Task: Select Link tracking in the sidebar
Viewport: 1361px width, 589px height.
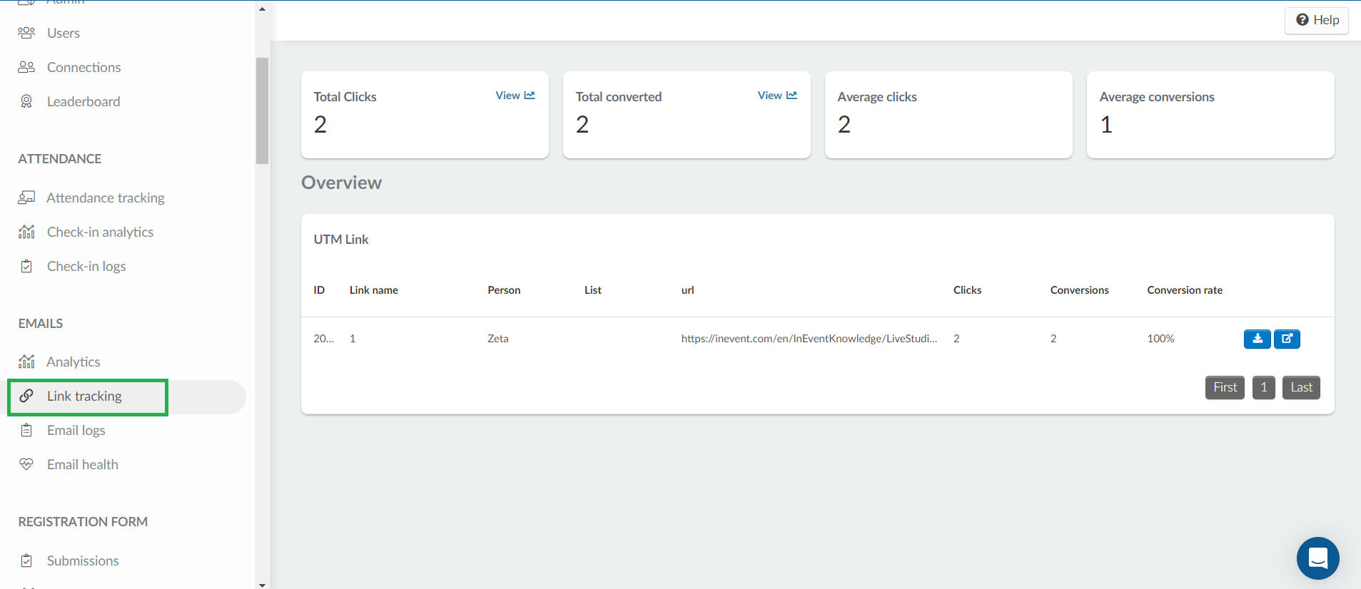Action: (x=84, y=396)
